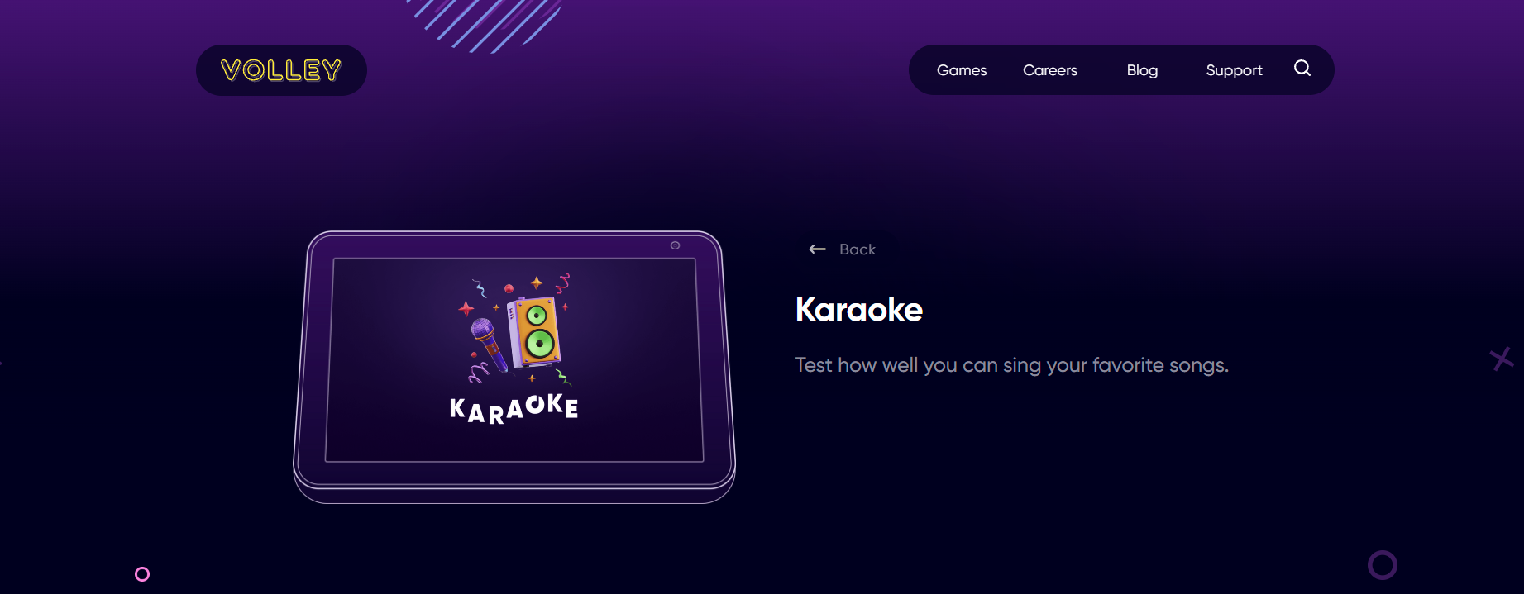Click the KARAOKE text on tablet screen

(x=514, y=408)
